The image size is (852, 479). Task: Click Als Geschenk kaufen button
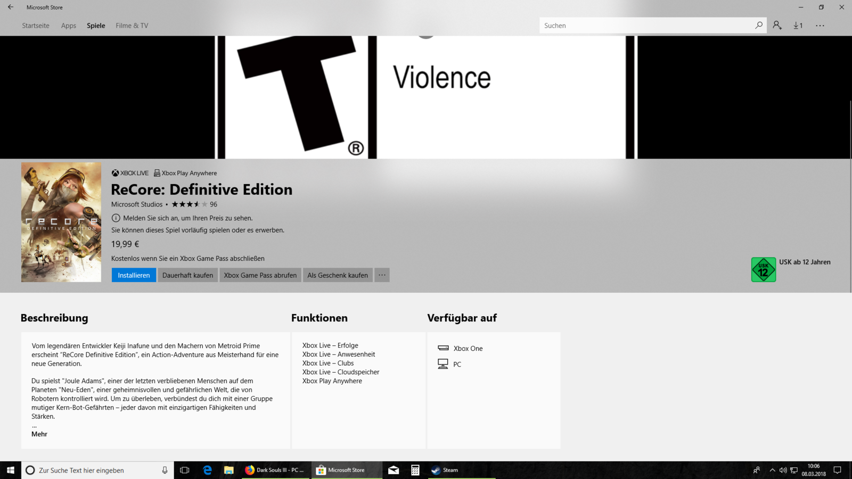point(338,275)
